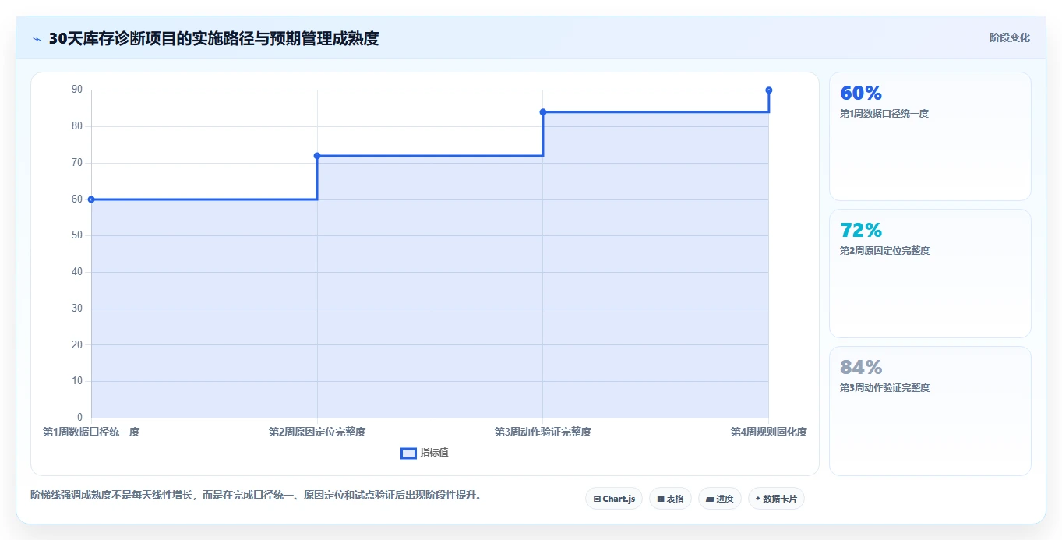1062x540 pixels.
Task: Click the 第2周原因定位完整度 axis label
Action: coord(317,432)
